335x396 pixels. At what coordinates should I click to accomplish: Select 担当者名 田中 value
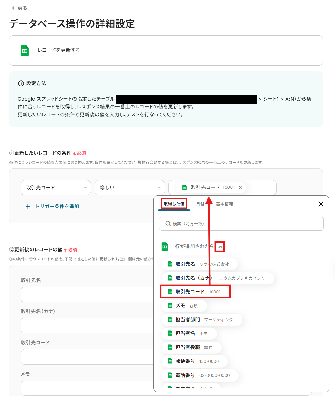[189, 333]
